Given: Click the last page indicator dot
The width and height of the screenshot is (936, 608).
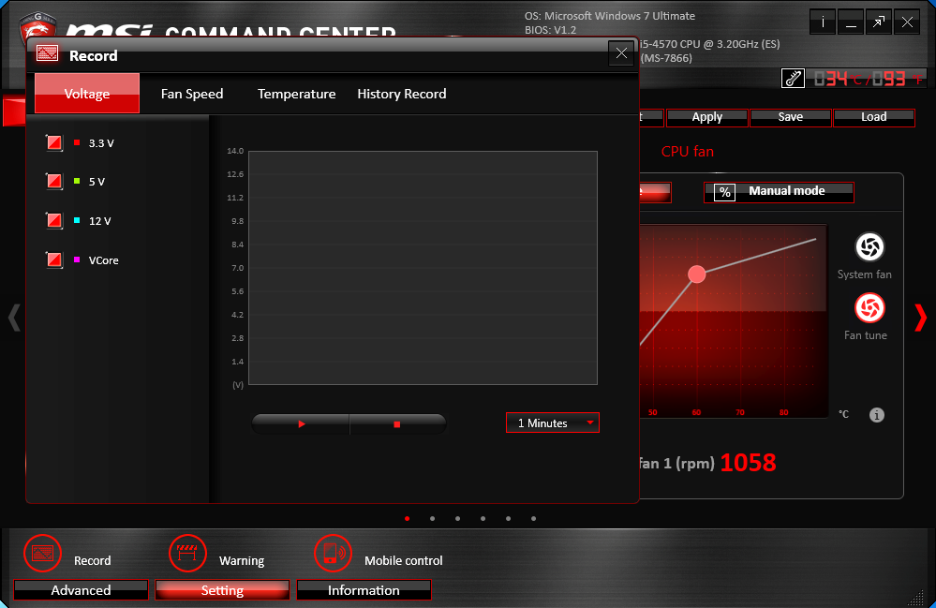Looking at the screenshot, I should [534, 518].
